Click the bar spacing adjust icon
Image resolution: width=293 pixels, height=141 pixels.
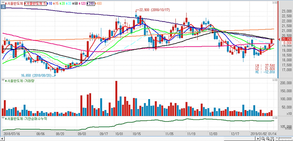pyautogui.click(x=272, y=139)
